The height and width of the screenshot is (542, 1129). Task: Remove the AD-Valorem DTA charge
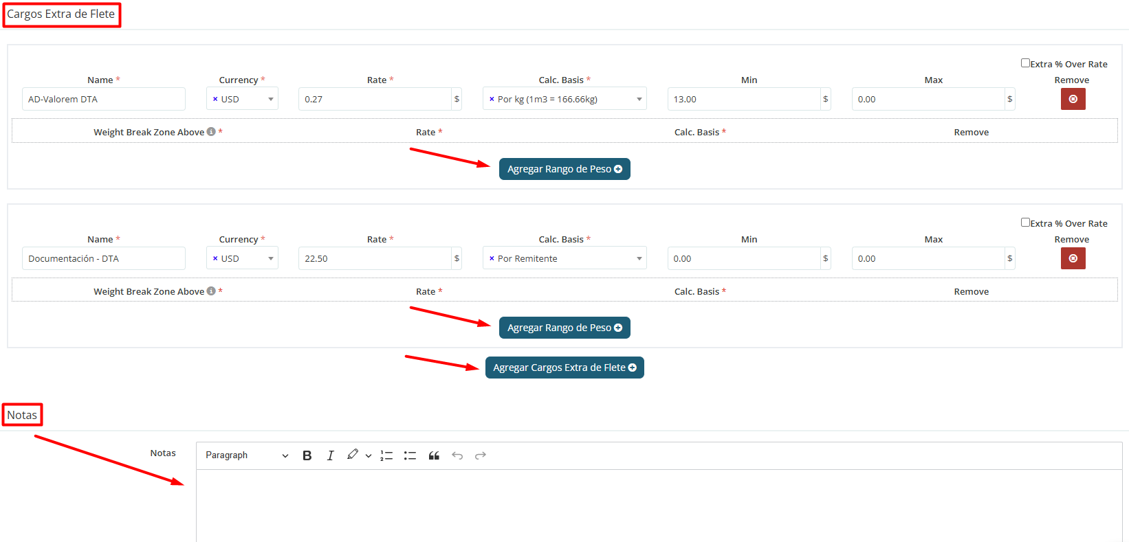1073,99
